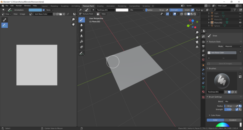Unlink image with X next to test Base Color

pos(64,14)
